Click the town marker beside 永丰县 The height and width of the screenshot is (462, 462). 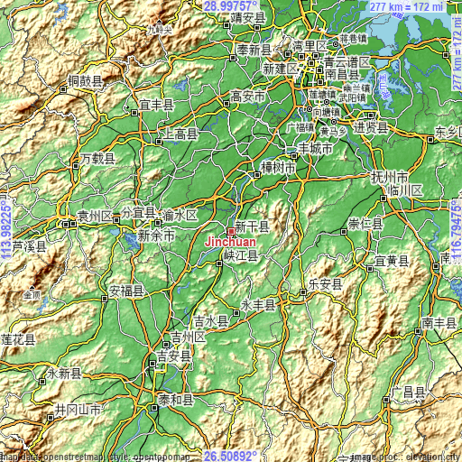(236, 313)
